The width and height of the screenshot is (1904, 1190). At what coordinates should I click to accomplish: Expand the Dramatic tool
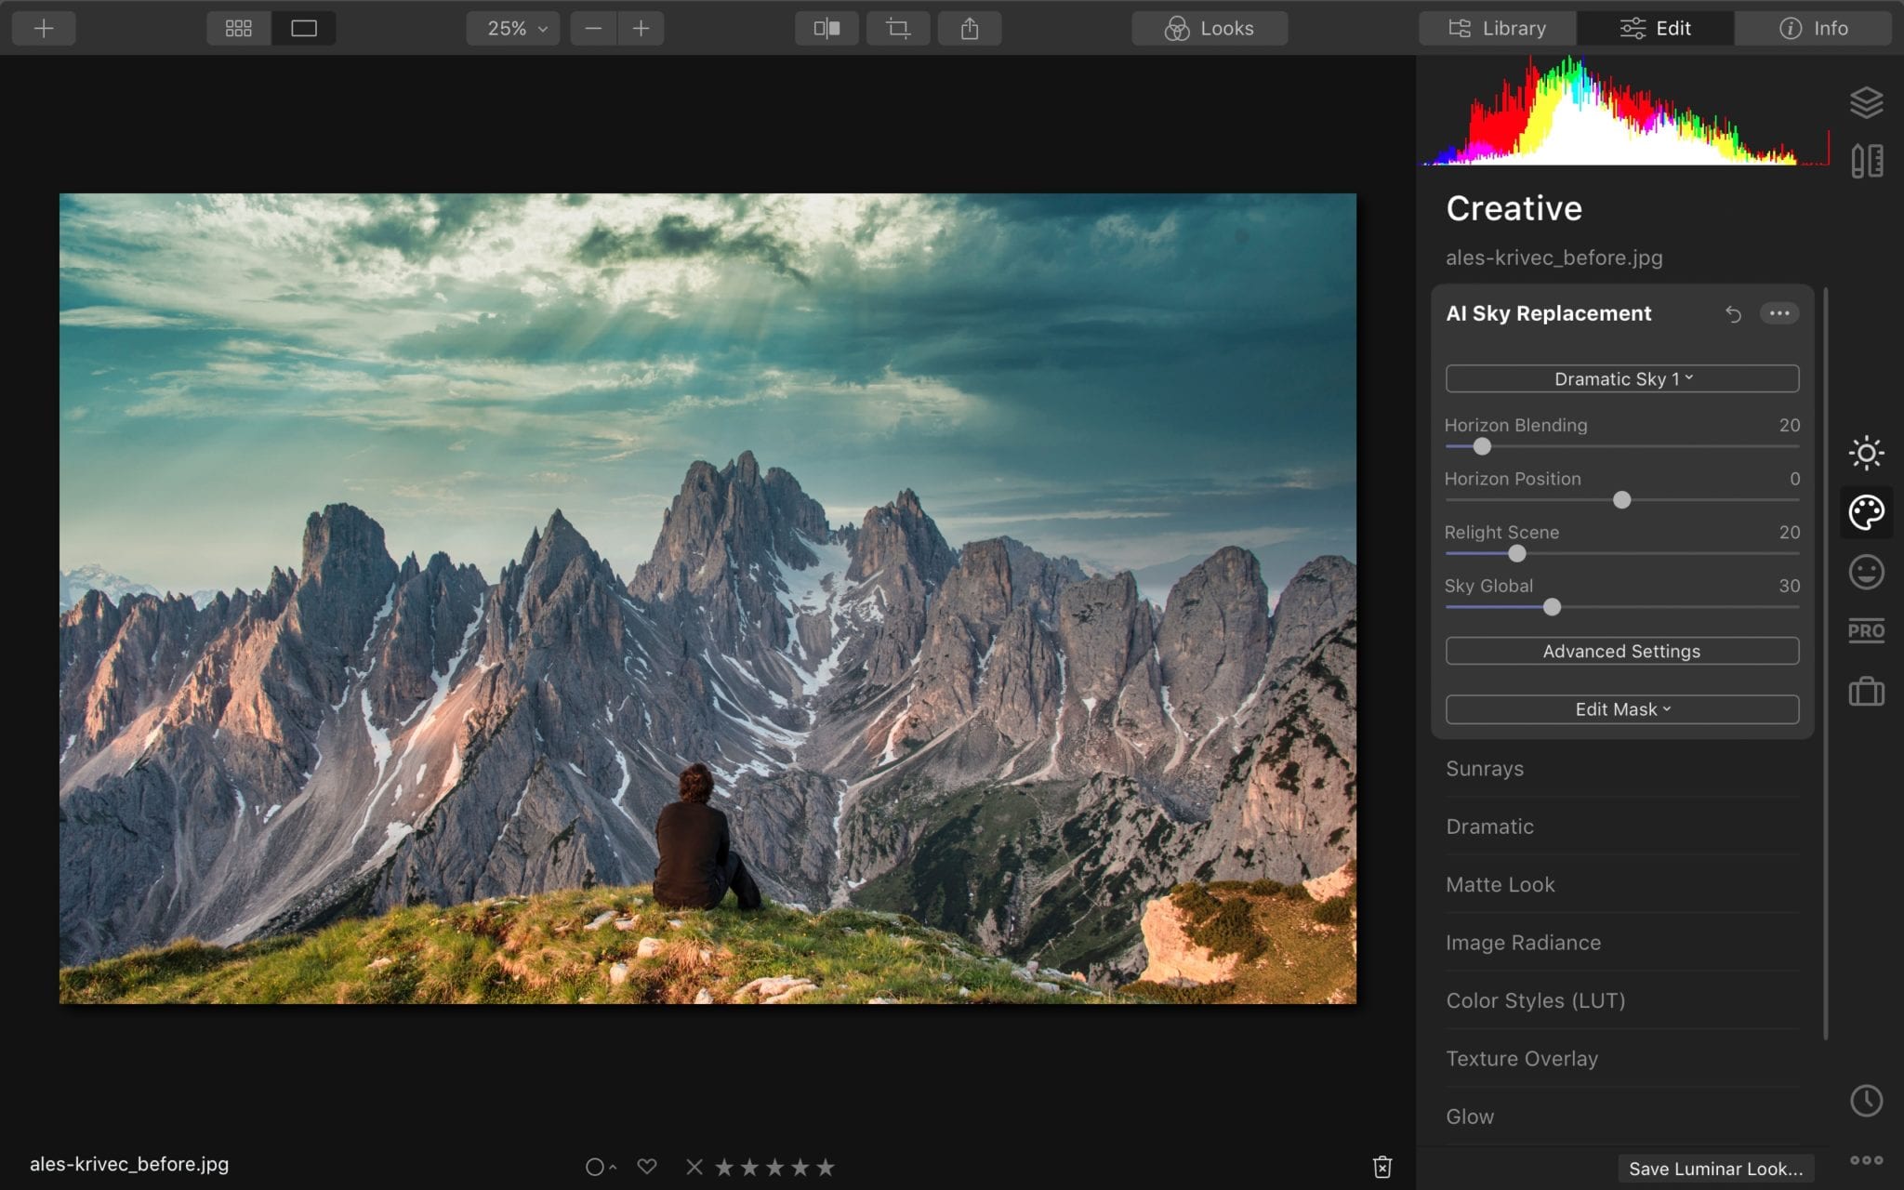tap(1622, 826)
